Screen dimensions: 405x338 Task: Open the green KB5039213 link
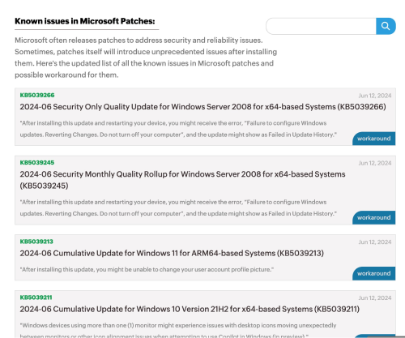36,242
